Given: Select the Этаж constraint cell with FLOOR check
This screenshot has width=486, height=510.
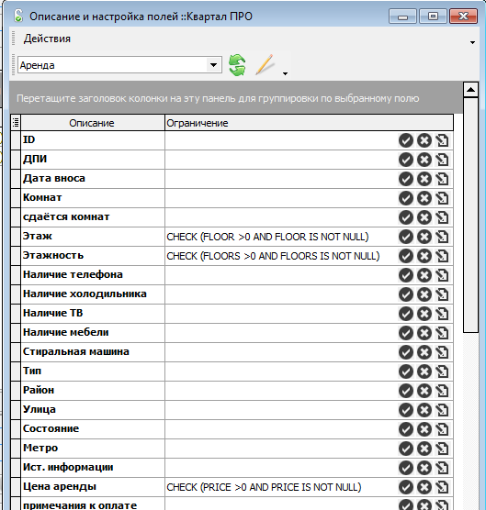Looking at the screenshot, I should 281,237.
